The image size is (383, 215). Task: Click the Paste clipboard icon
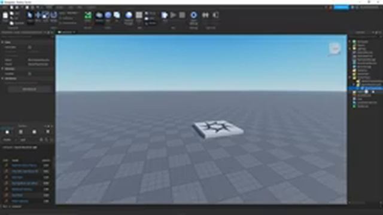tap(5, 16)
